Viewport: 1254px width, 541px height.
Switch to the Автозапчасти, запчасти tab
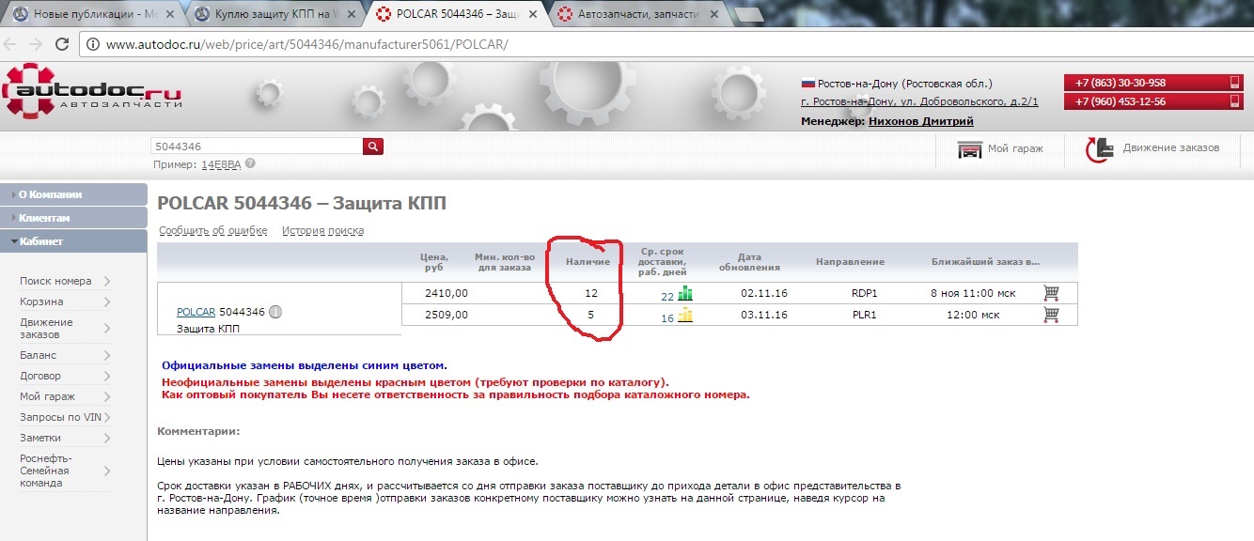pyautogui.click(x=636, y=15)
